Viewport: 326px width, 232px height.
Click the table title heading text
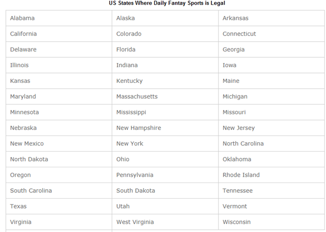point(167,3)
